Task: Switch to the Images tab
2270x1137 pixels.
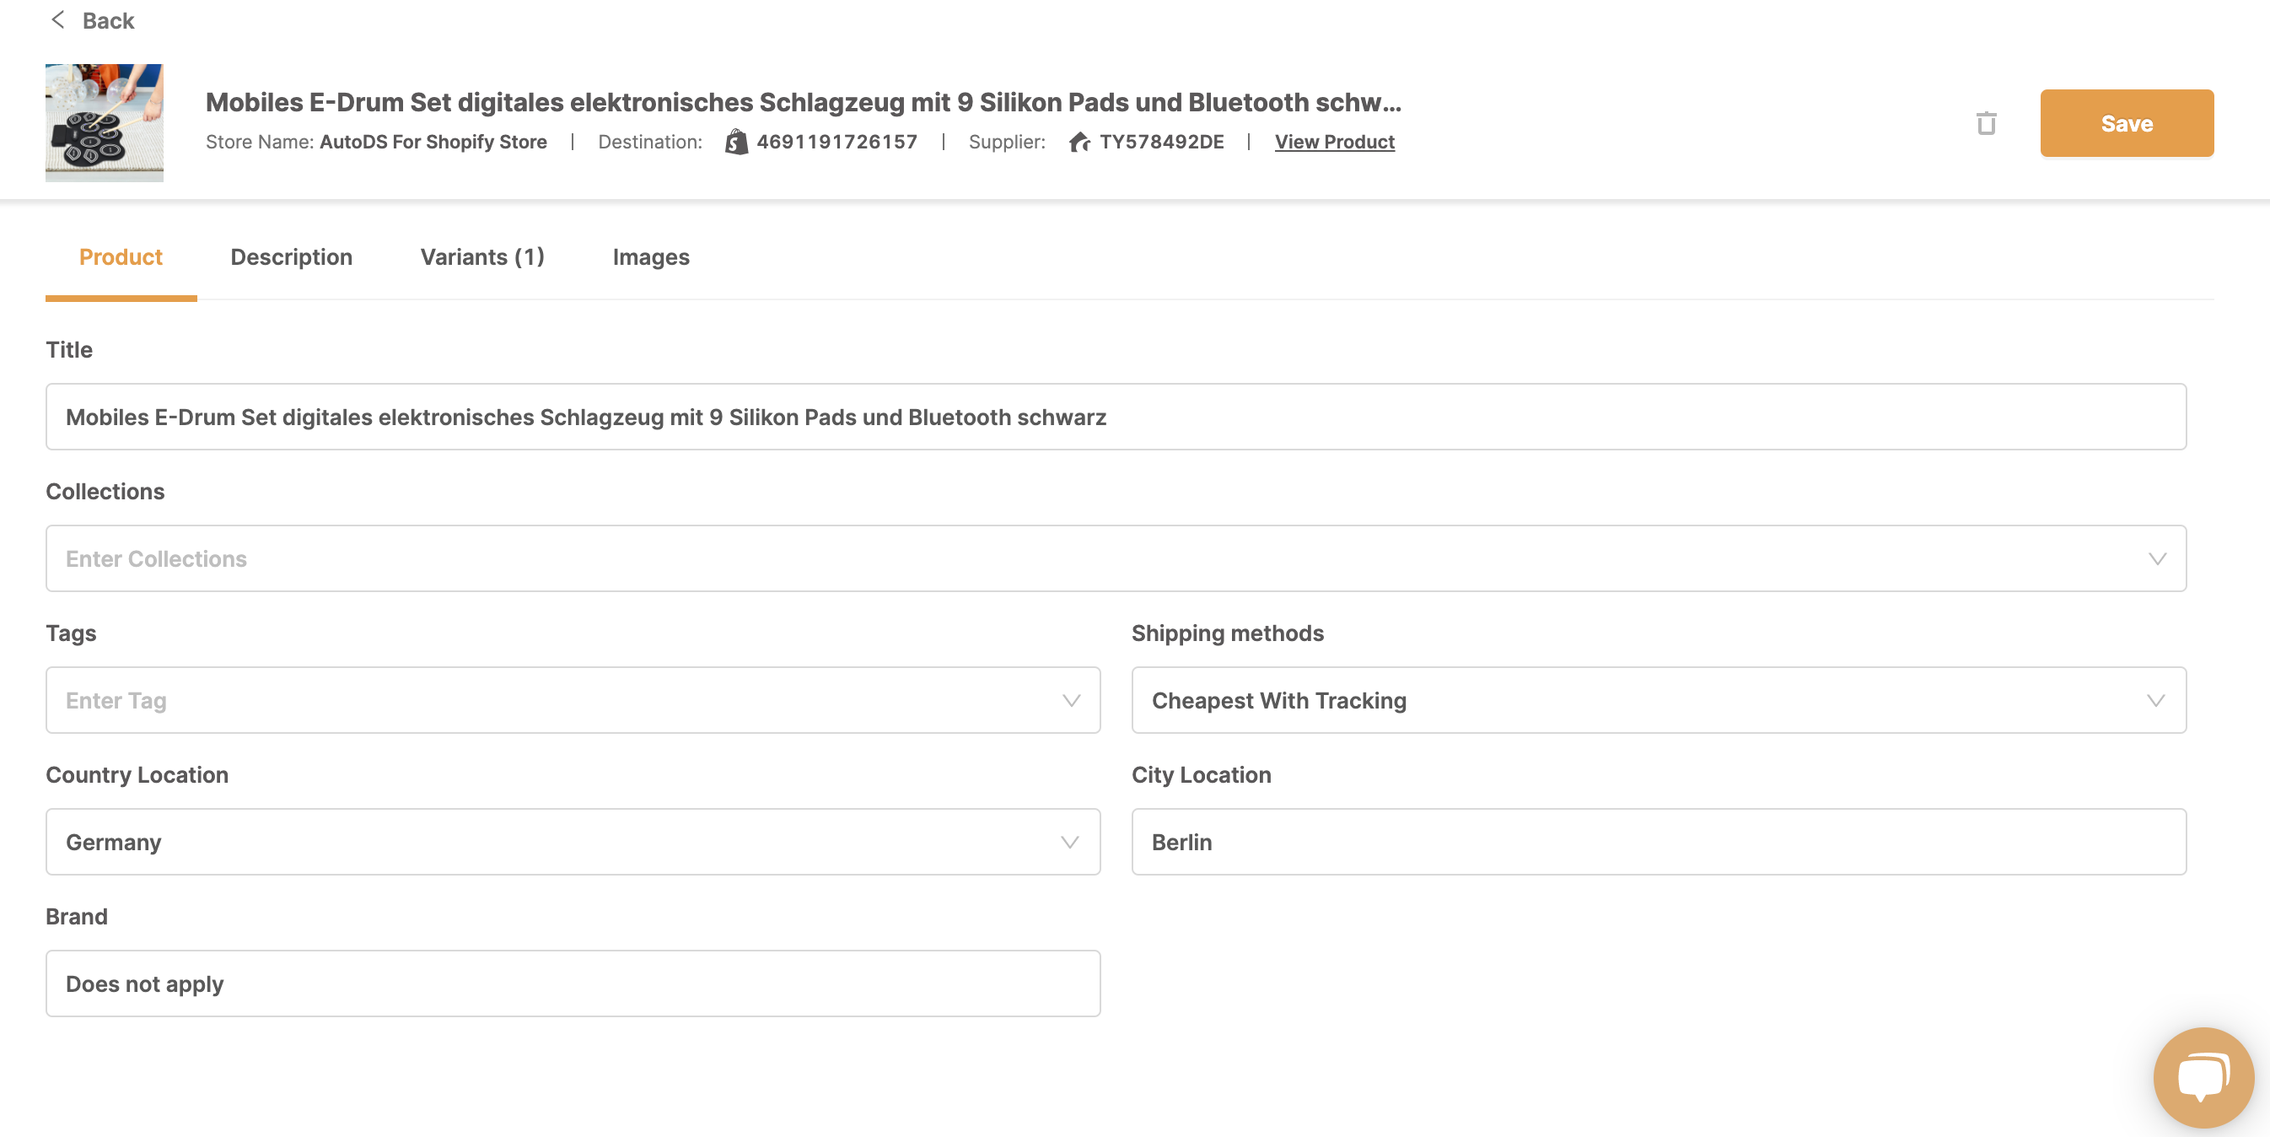Action: pos(651,256)
